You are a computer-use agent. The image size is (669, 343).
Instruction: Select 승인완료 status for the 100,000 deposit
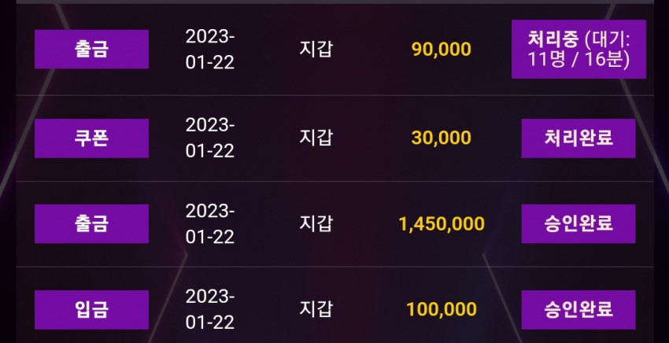click(x=578, y=310)
